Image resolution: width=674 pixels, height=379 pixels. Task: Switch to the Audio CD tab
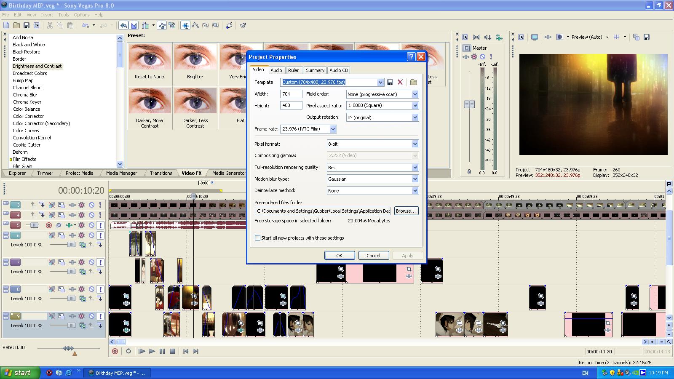tap(339, 70)
